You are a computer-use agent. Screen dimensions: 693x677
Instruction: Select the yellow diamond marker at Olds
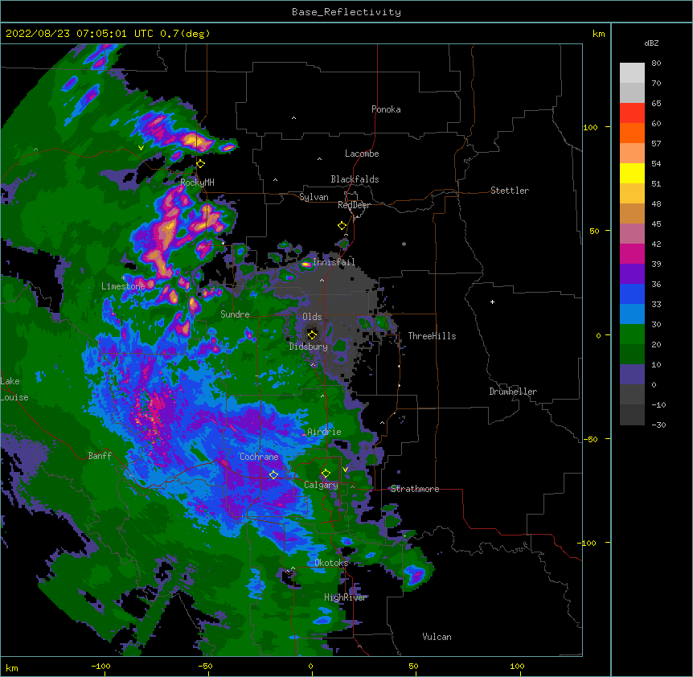pos(312,334)
